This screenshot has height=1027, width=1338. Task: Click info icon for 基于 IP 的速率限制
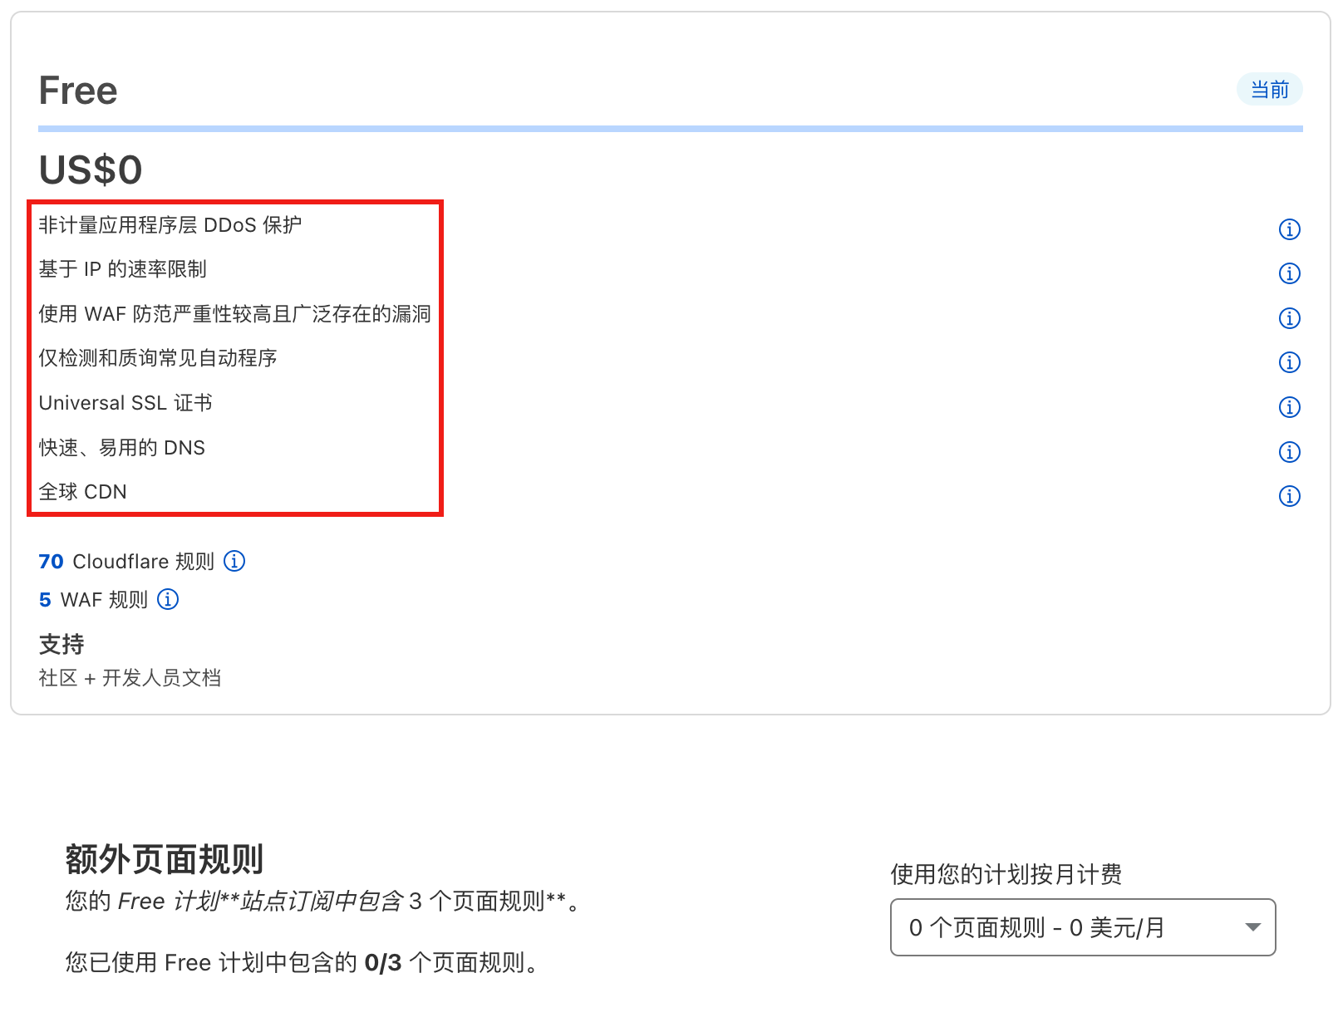pos(1289,273)
